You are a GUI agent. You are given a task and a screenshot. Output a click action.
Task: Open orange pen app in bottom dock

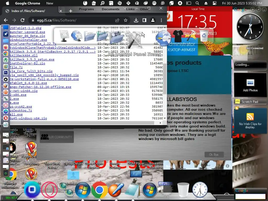tap(116, 190)
